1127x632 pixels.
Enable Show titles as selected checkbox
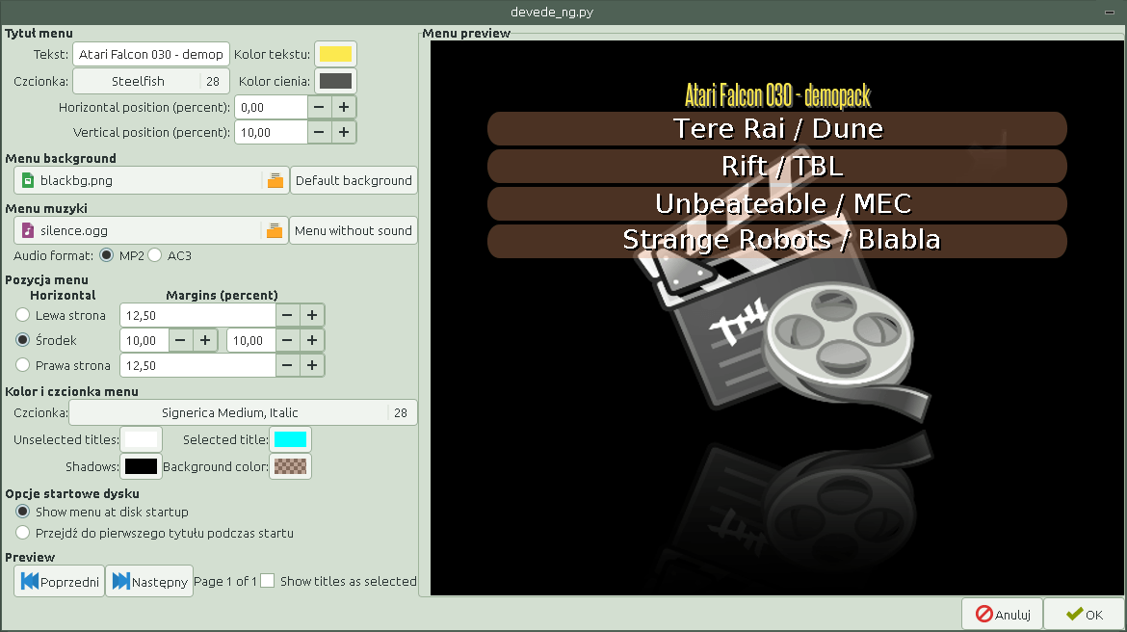tap(268, 581)
